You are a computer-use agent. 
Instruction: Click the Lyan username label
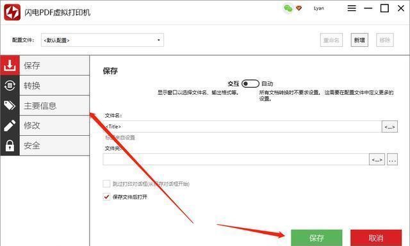coord(319,8)
